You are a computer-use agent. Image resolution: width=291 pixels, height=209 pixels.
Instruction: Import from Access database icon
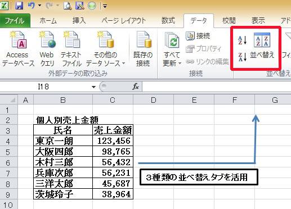(19, 39)
